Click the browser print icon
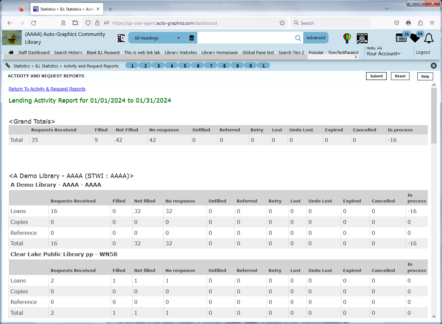The height and width of the screenshot is (324, 442). pos(408,23)
